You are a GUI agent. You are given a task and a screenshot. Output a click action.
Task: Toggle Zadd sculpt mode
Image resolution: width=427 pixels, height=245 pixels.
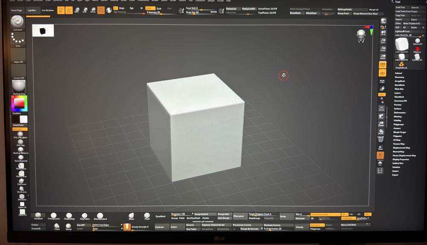pyautogui.click(x=150, y=8)
